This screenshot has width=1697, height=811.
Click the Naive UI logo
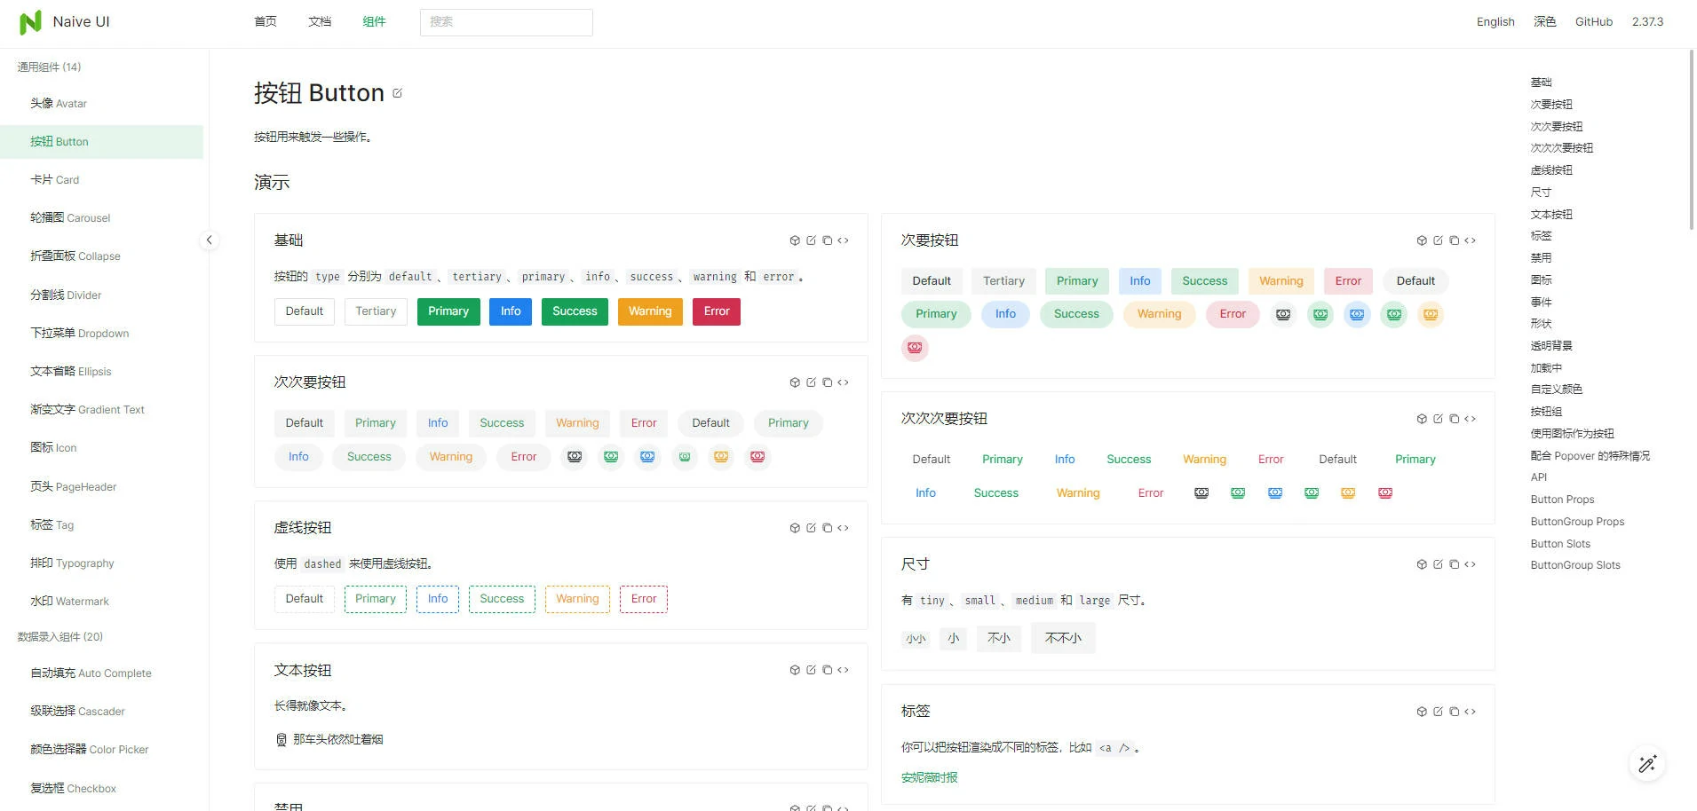[30, 21]
